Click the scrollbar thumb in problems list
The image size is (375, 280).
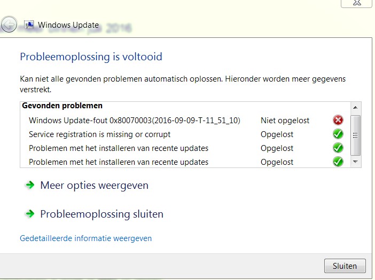click(355, 135)
